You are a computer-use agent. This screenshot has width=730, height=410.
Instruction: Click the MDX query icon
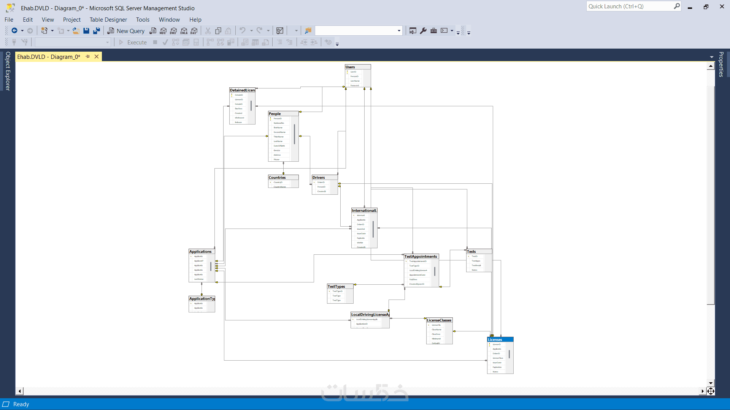[x=163, y=31]
